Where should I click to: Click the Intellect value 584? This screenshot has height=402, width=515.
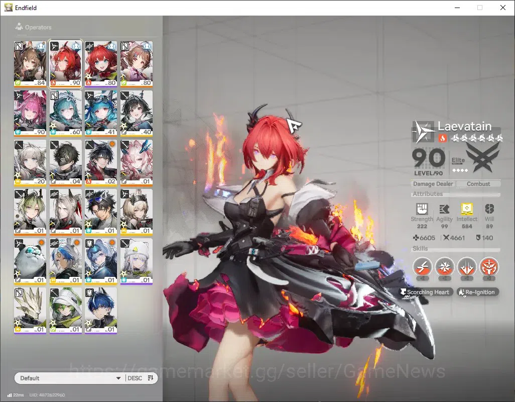[x=467, y=226]
